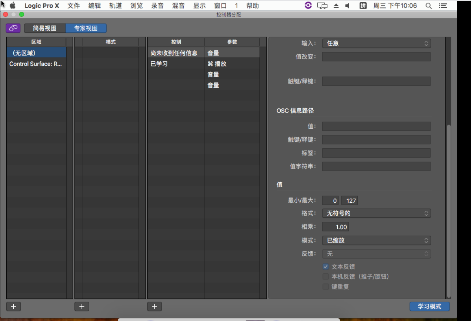Click the plus button under 模式 column
Viewport: 471px width, 321px height.
[82, 307]
